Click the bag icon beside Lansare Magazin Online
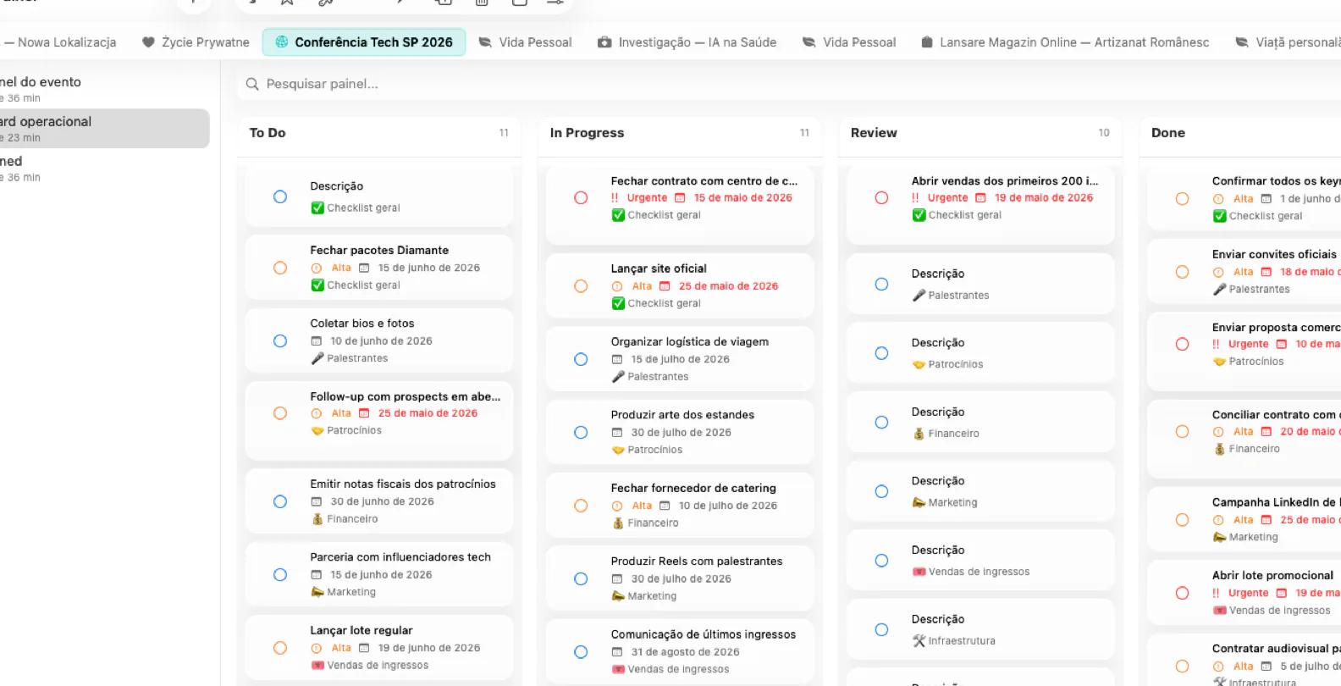 pos(926,42)
